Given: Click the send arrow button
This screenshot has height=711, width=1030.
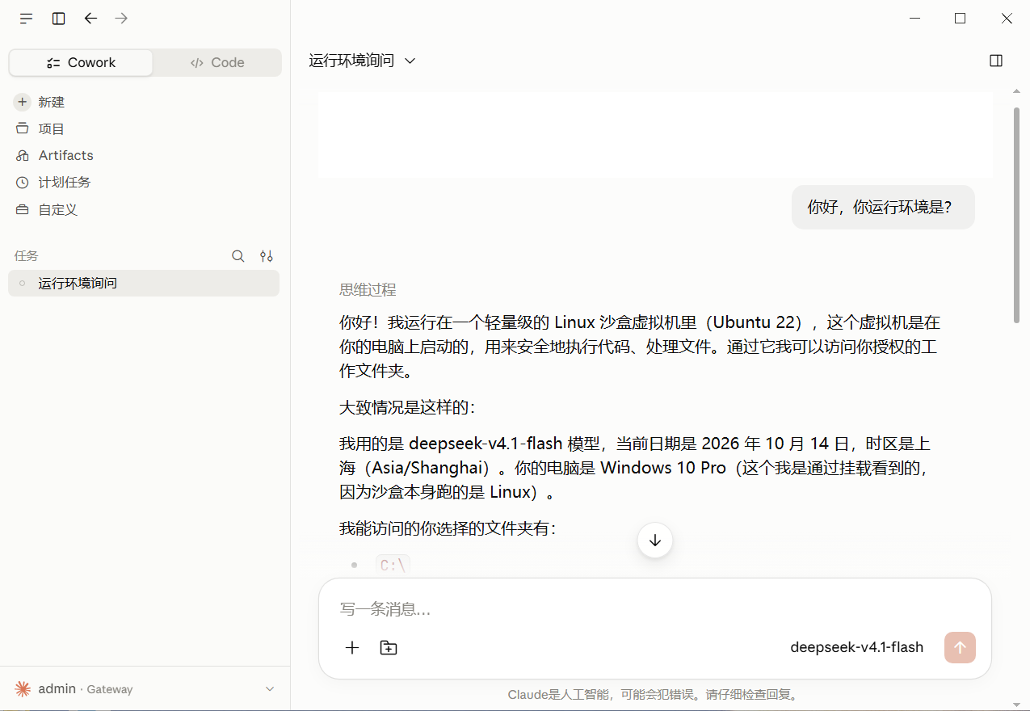Looking at the screenshot, I should click(x=960, y=647).
